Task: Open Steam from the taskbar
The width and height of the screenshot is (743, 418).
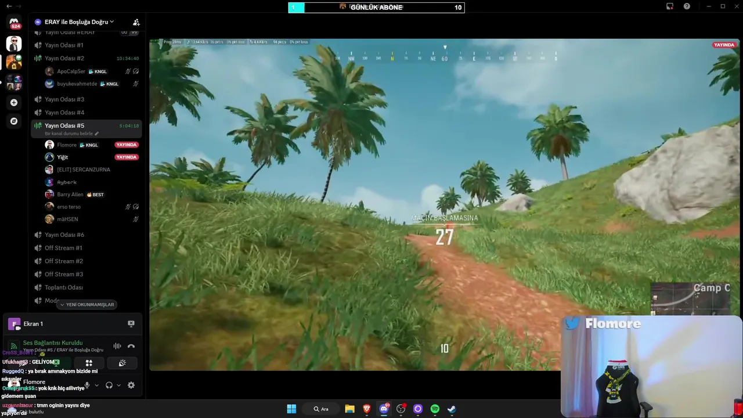Action: pos(452,409)
